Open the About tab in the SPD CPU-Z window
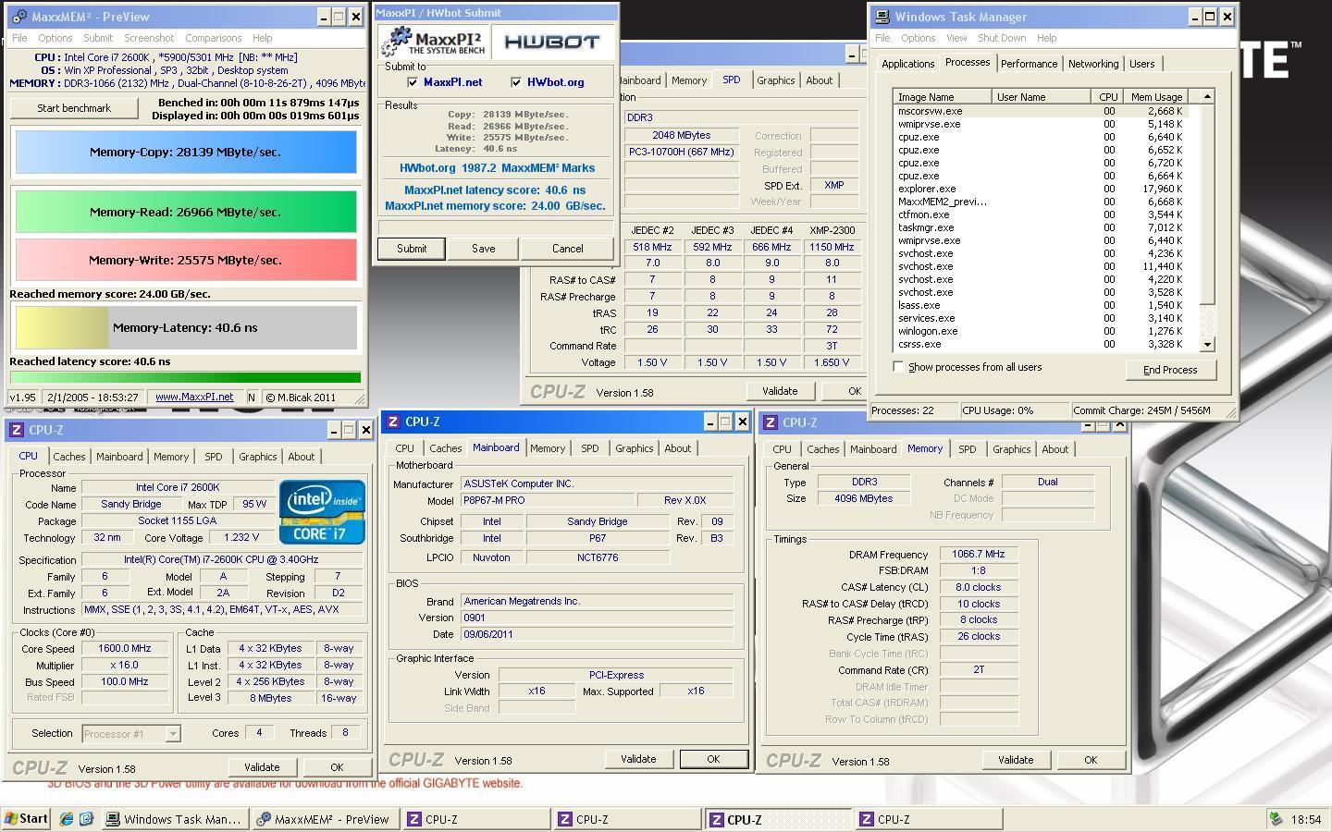The height and width of the screenshot is (832, 1332). pyautogui.click(x=819, y=80)
